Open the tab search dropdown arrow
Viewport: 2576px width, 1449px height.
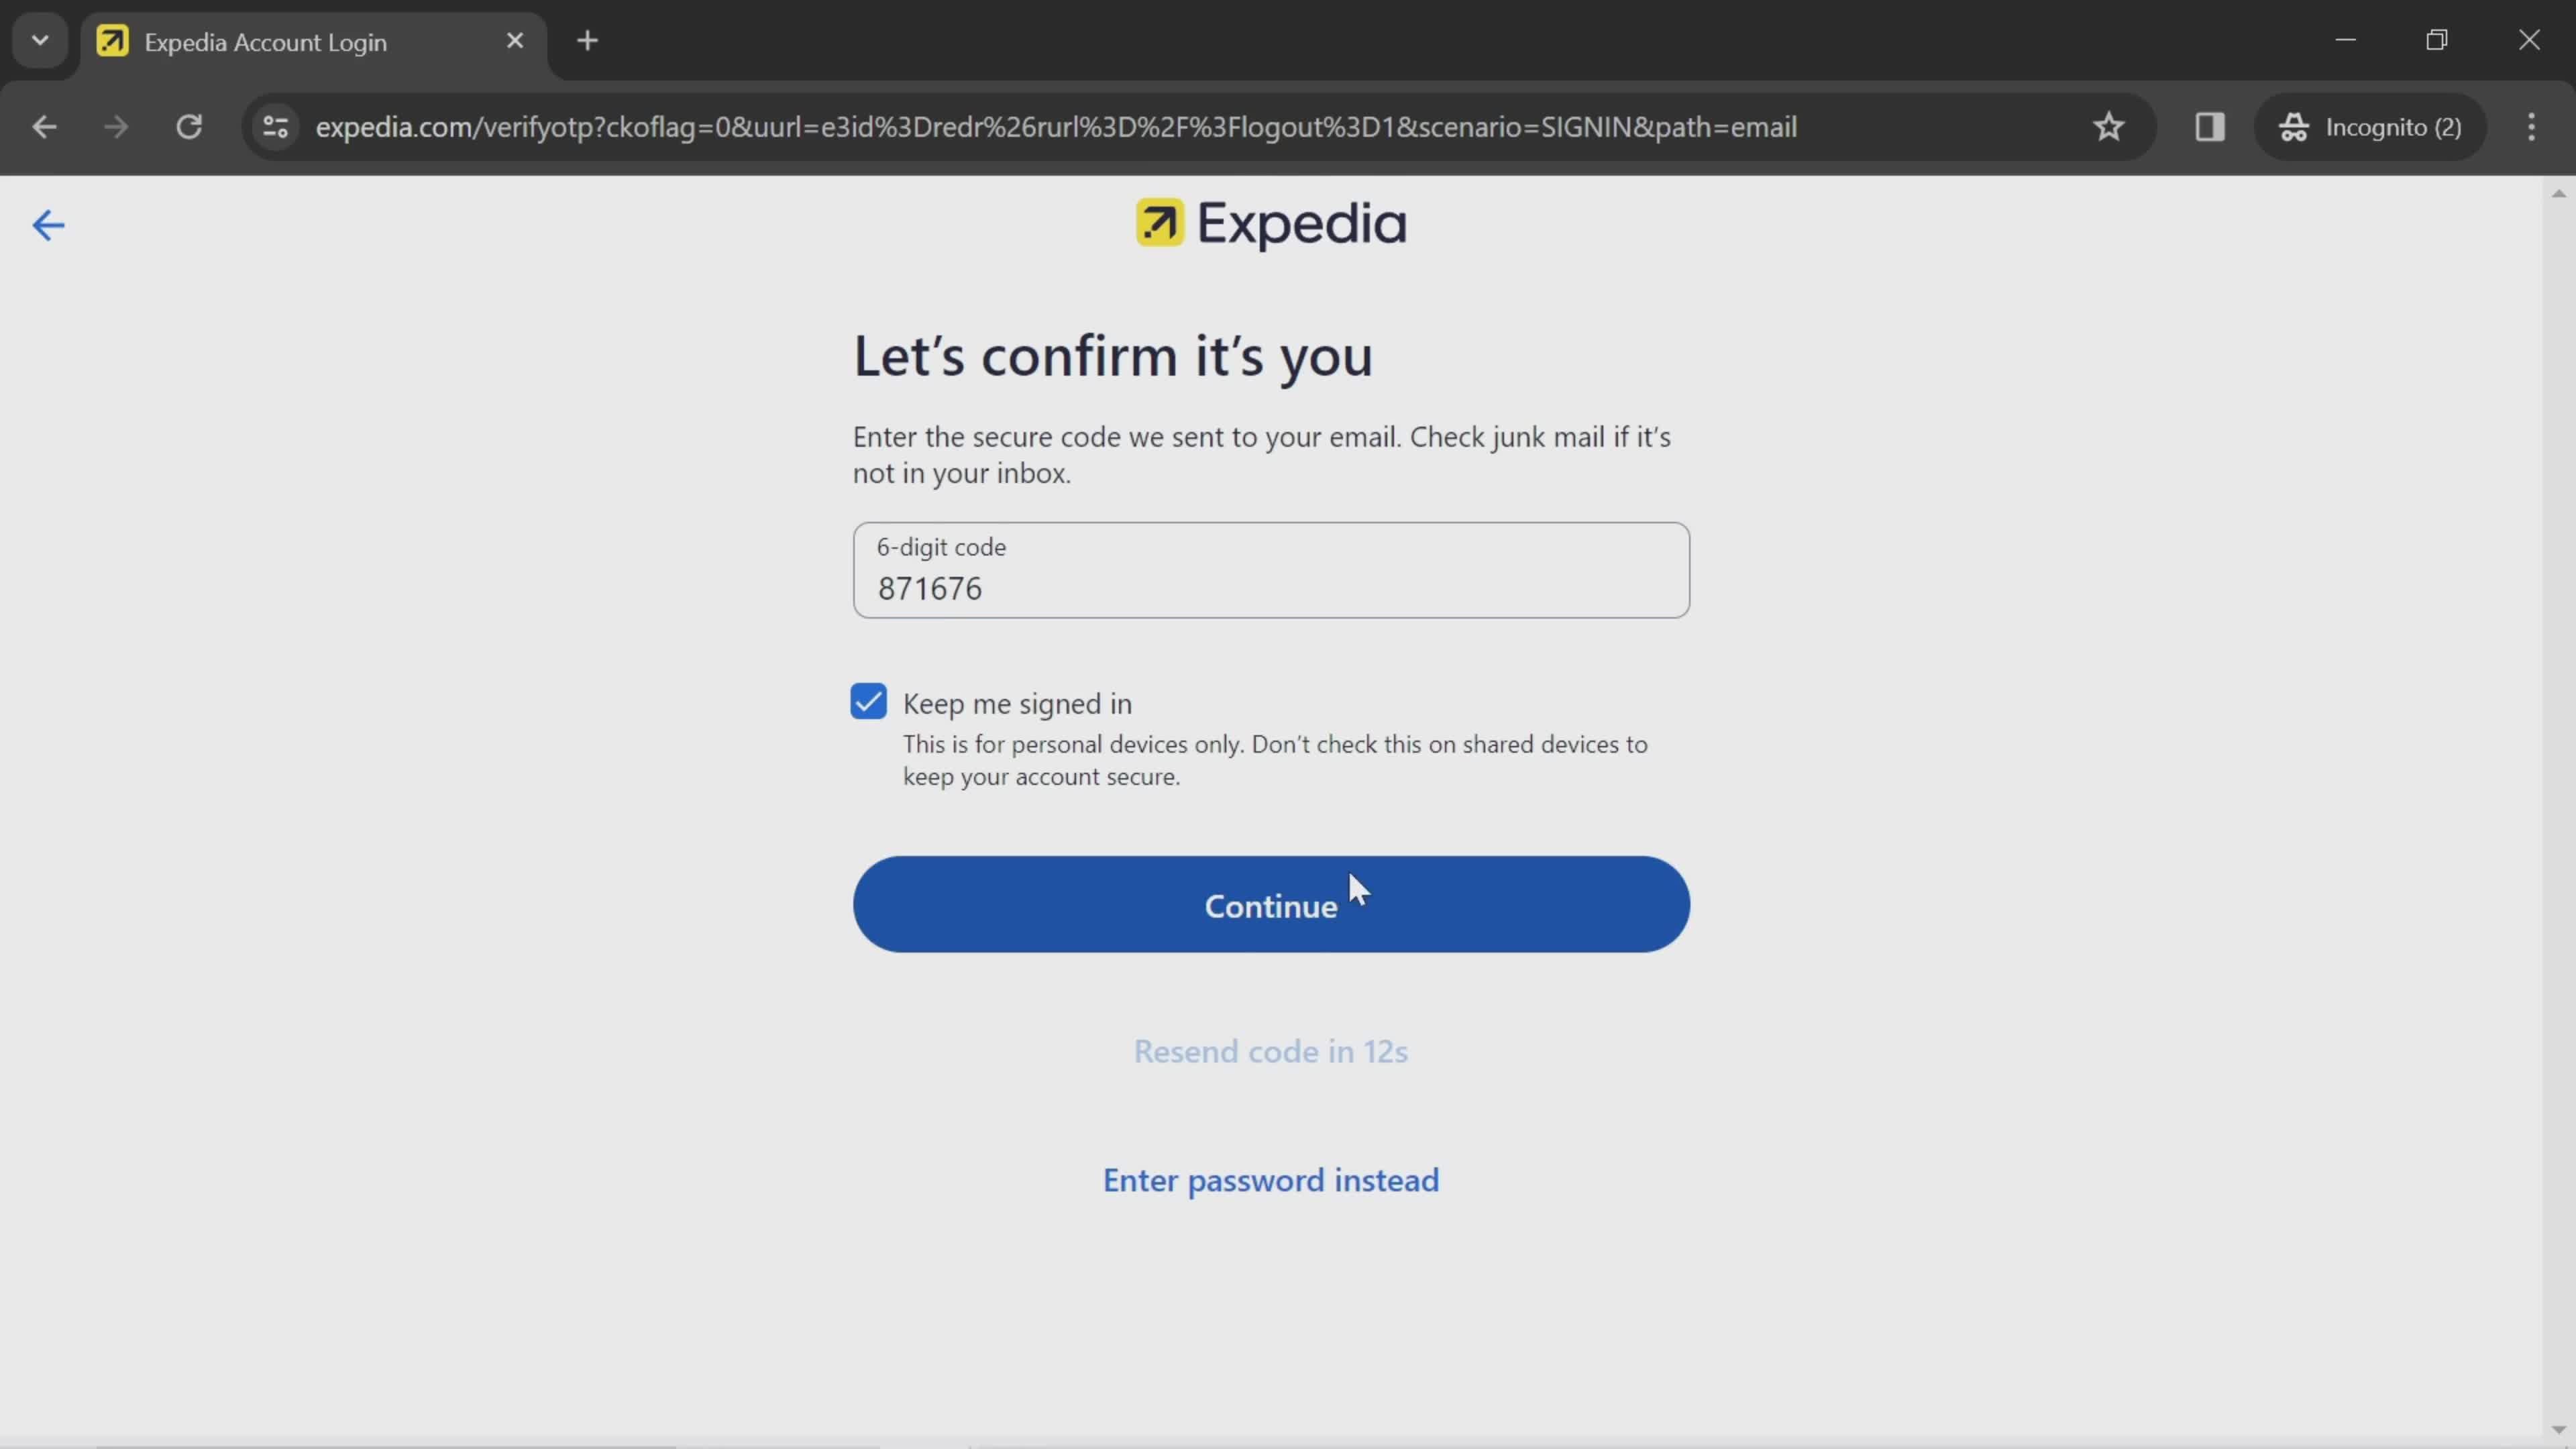[x=40, y=41]
